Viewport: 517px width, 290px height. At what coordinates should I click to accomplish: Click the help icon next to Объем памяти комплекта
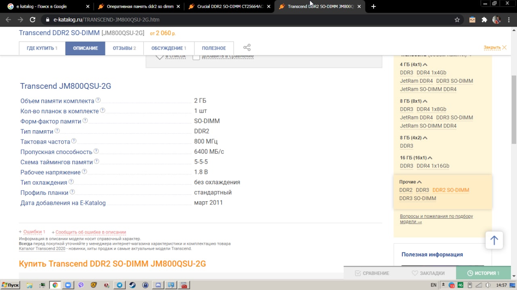tap(98, 100)
